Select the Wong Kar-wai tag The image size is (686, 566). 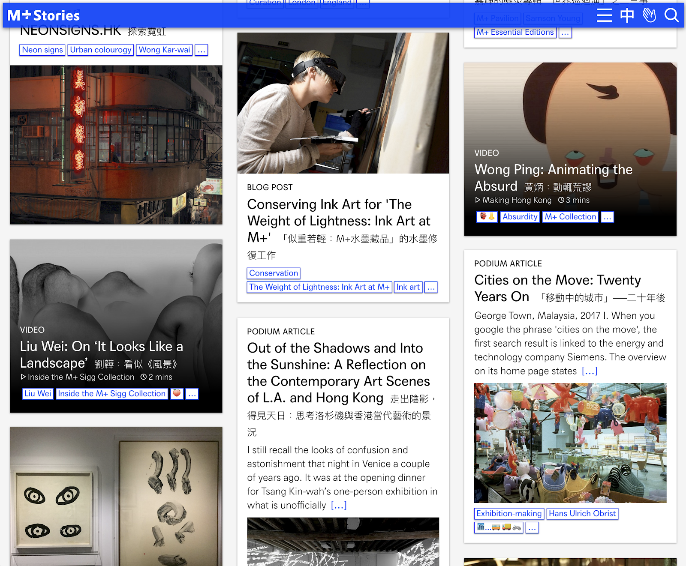165,50
